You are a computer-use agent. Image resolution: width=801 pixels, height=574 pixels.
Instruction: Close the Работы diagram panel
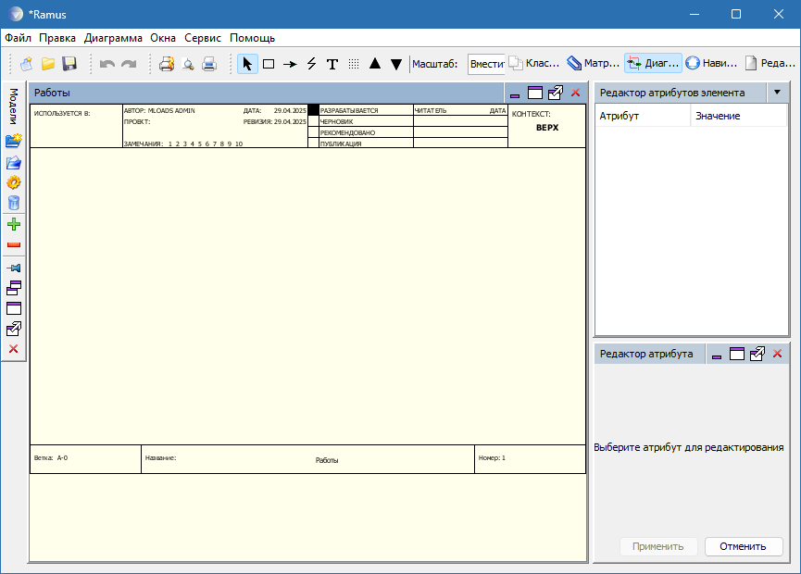[x=576, y=93]
